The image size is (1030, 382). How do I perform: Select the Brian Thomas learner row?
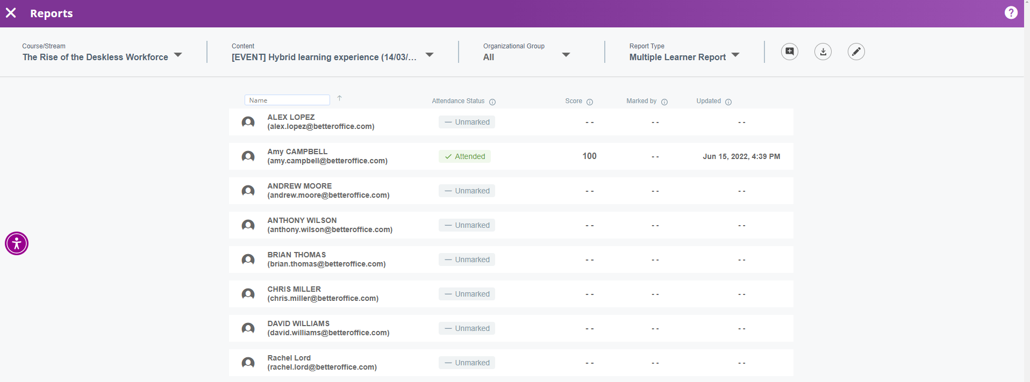[x=511, y=260]
